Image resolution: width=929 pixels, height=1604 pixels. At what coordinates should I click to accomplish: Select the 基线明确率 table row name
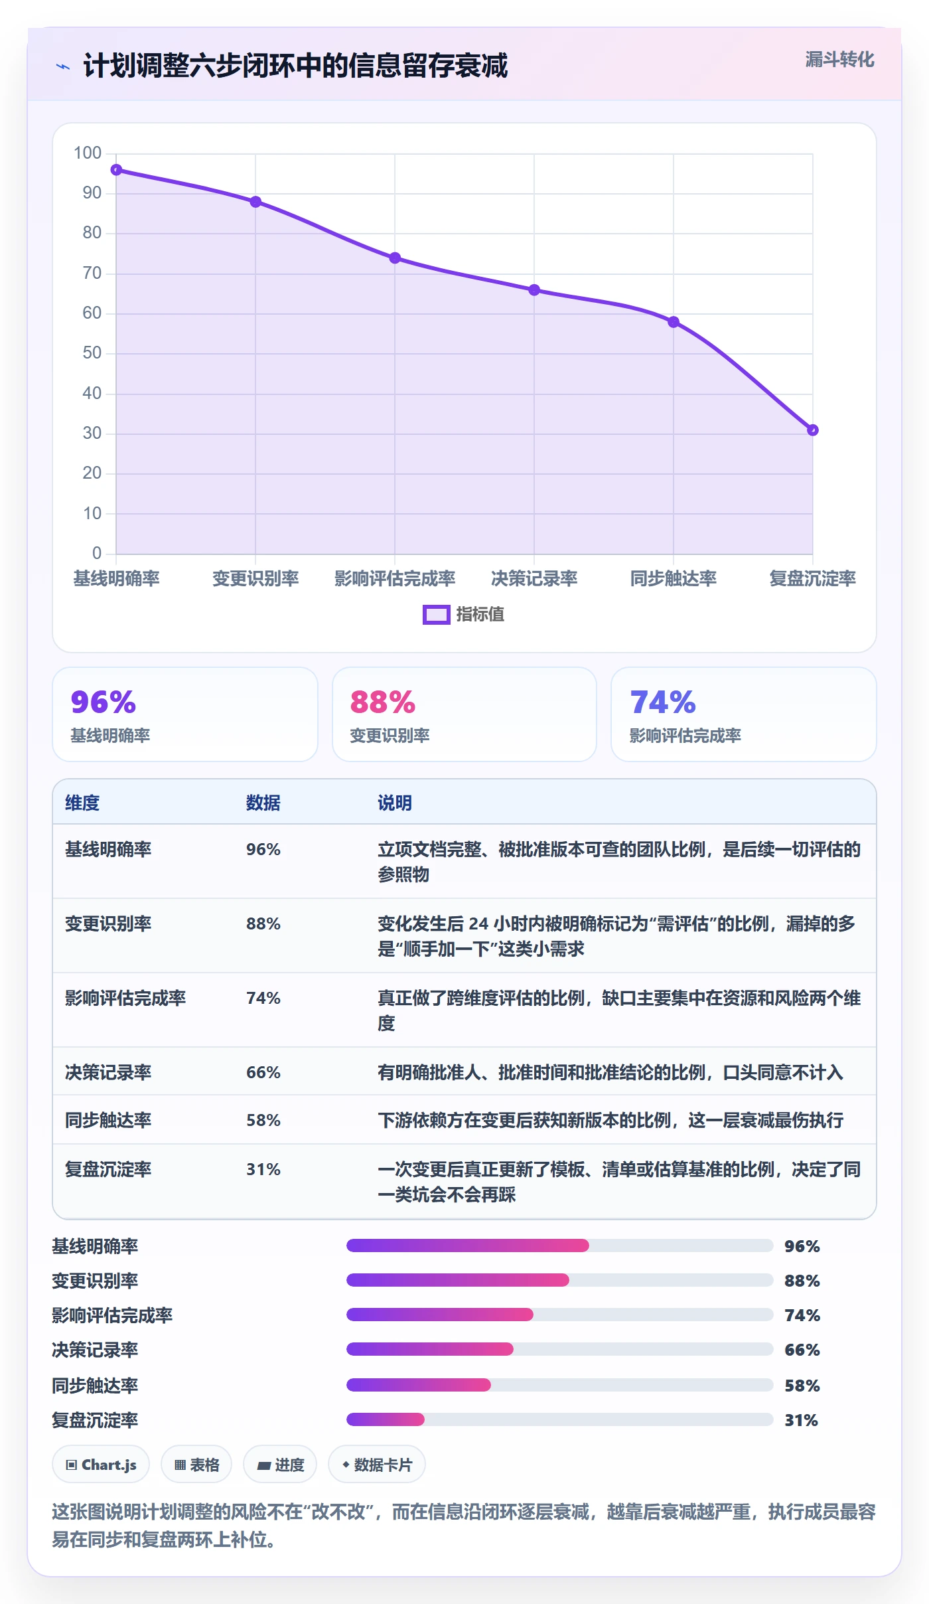pos(108,849)
